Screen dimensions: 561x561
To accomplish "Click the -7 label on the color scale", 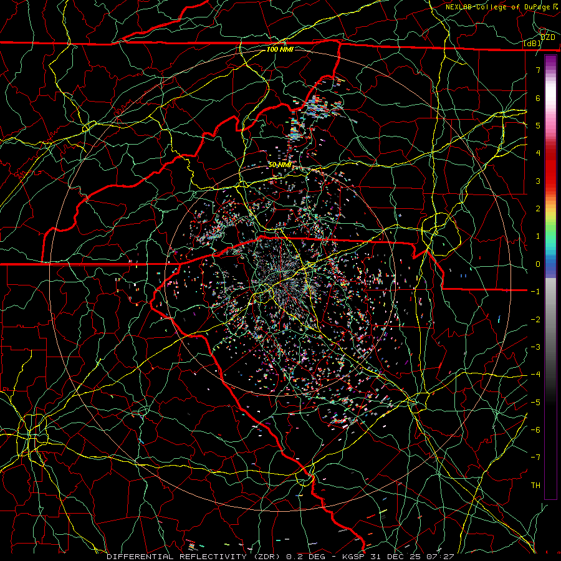I will click(x=535, y=458).
